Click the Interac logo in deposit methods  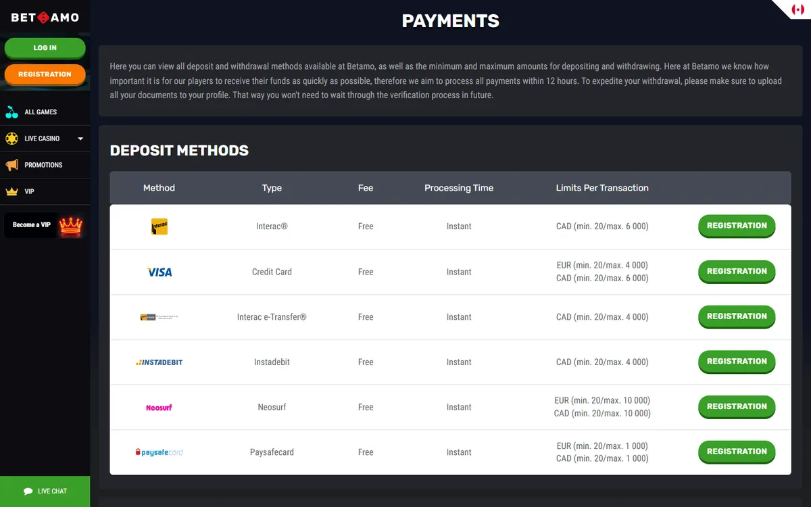pos(159,226)
